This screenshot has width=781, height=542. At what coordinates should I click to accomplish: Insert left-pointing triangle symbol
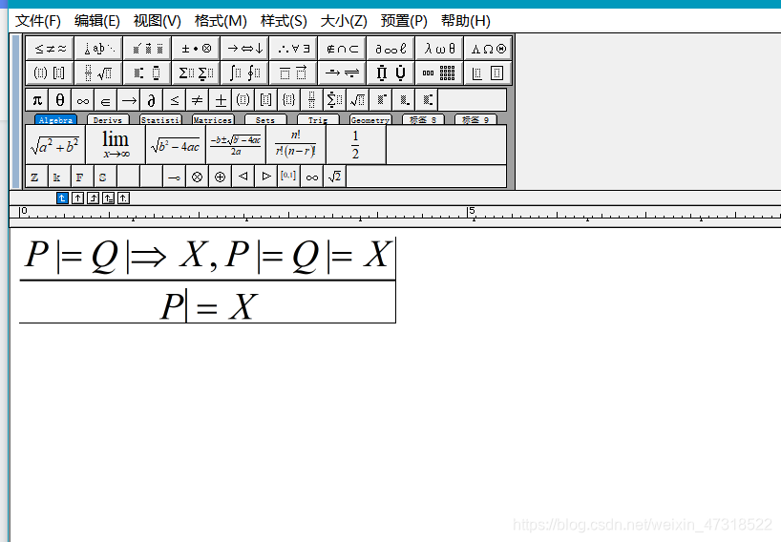(x=243, y=177)
